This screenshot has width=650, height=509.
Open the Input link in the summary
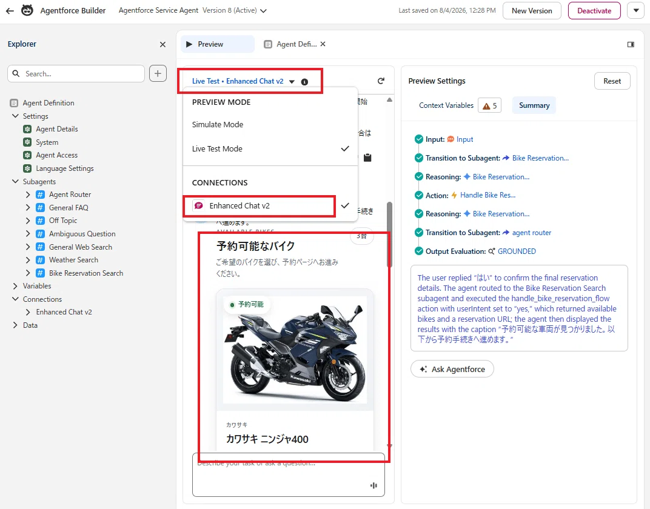464,139
